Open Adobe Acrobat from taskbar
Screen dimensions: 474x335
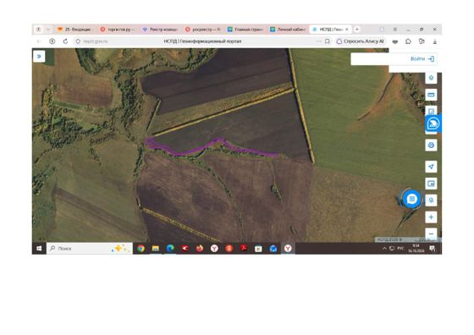[244, 249]
